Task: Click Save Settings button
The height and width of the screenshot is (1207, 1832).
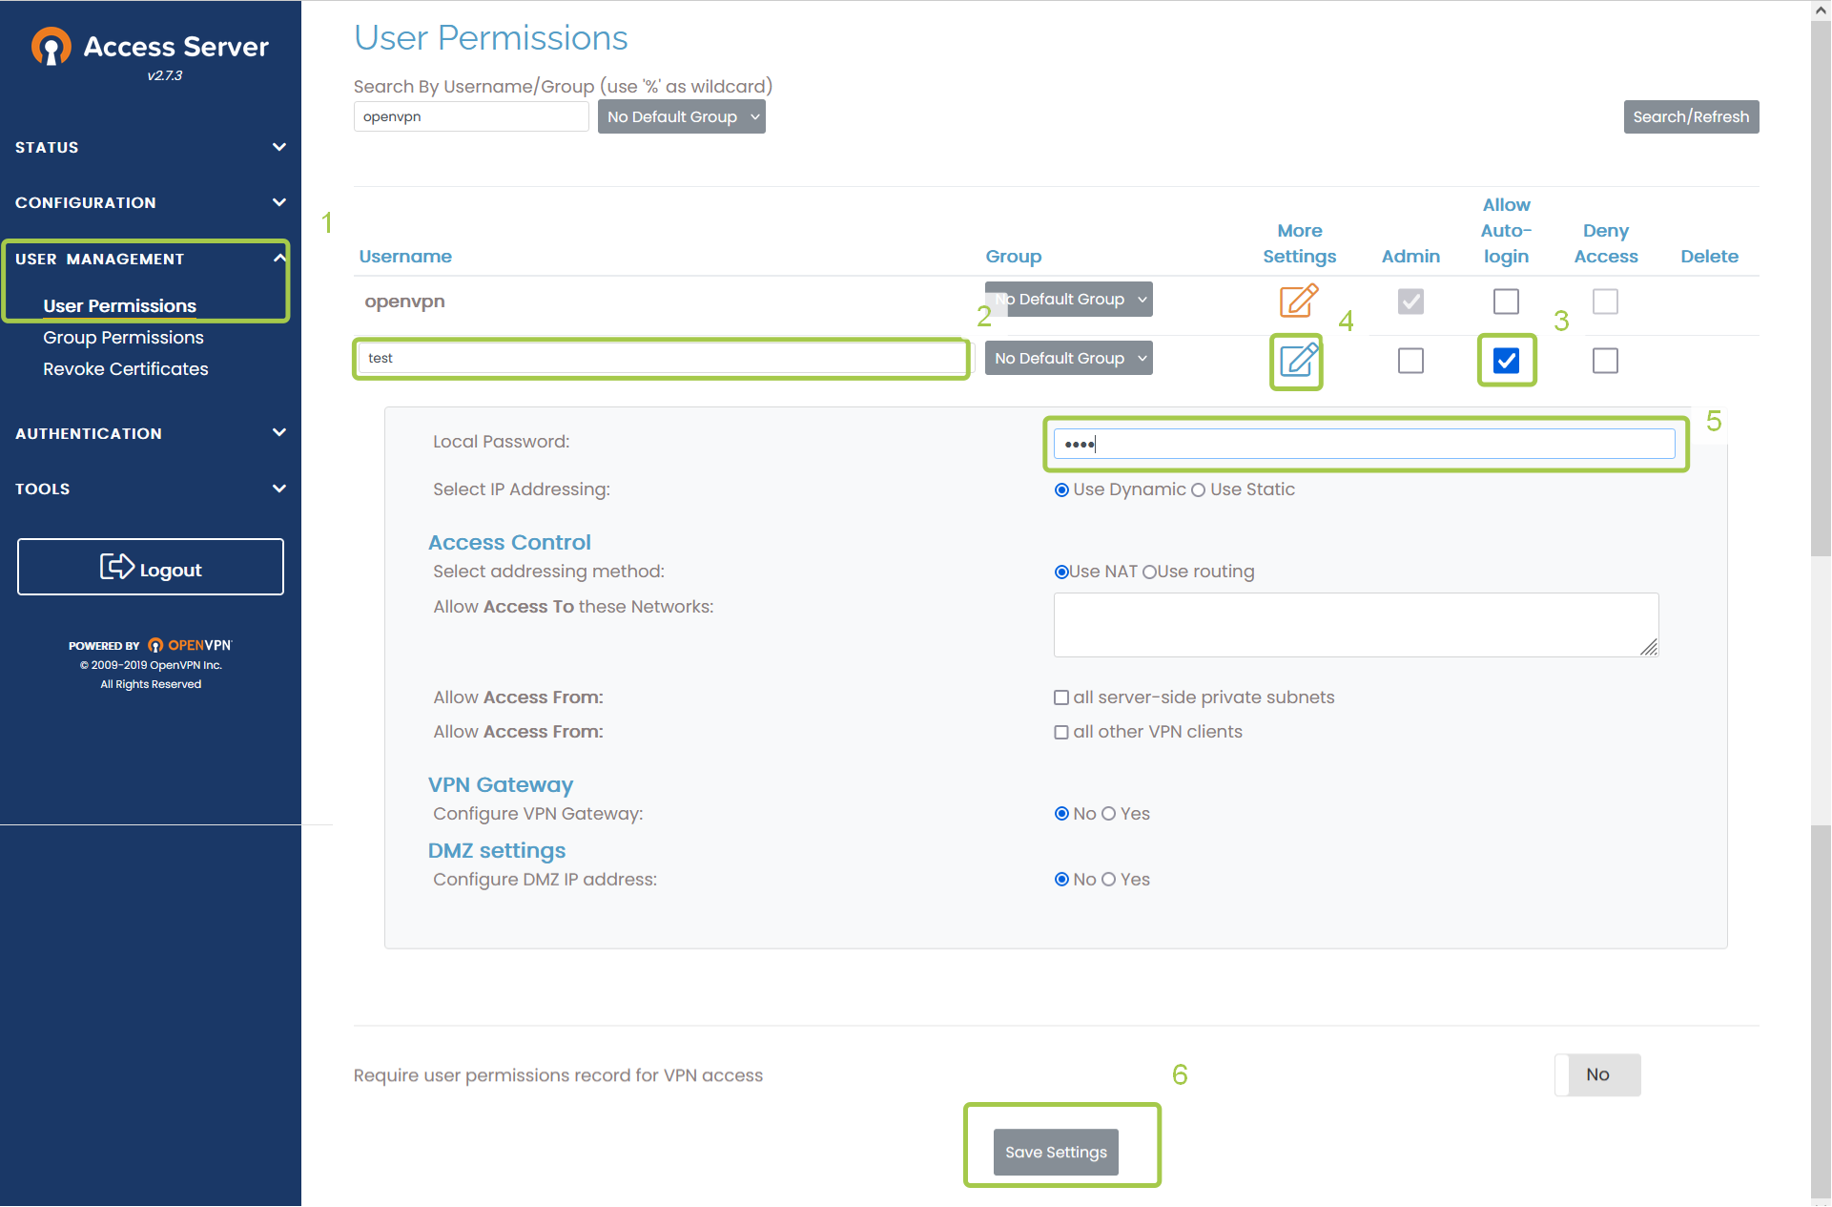Action: tap(1058, 1151)
